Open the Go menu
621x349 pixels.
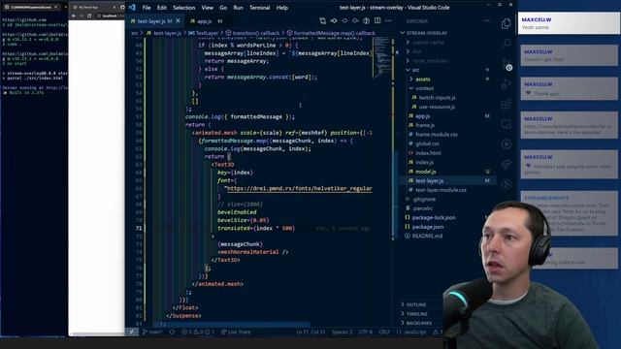click(223, 8)
